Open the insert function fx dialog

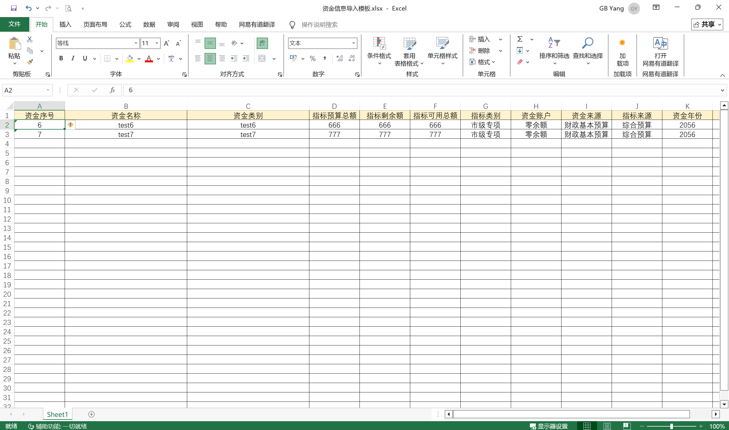[113, 90]
